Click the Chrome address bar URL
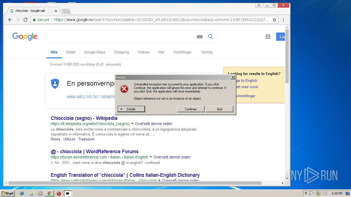 161,20
